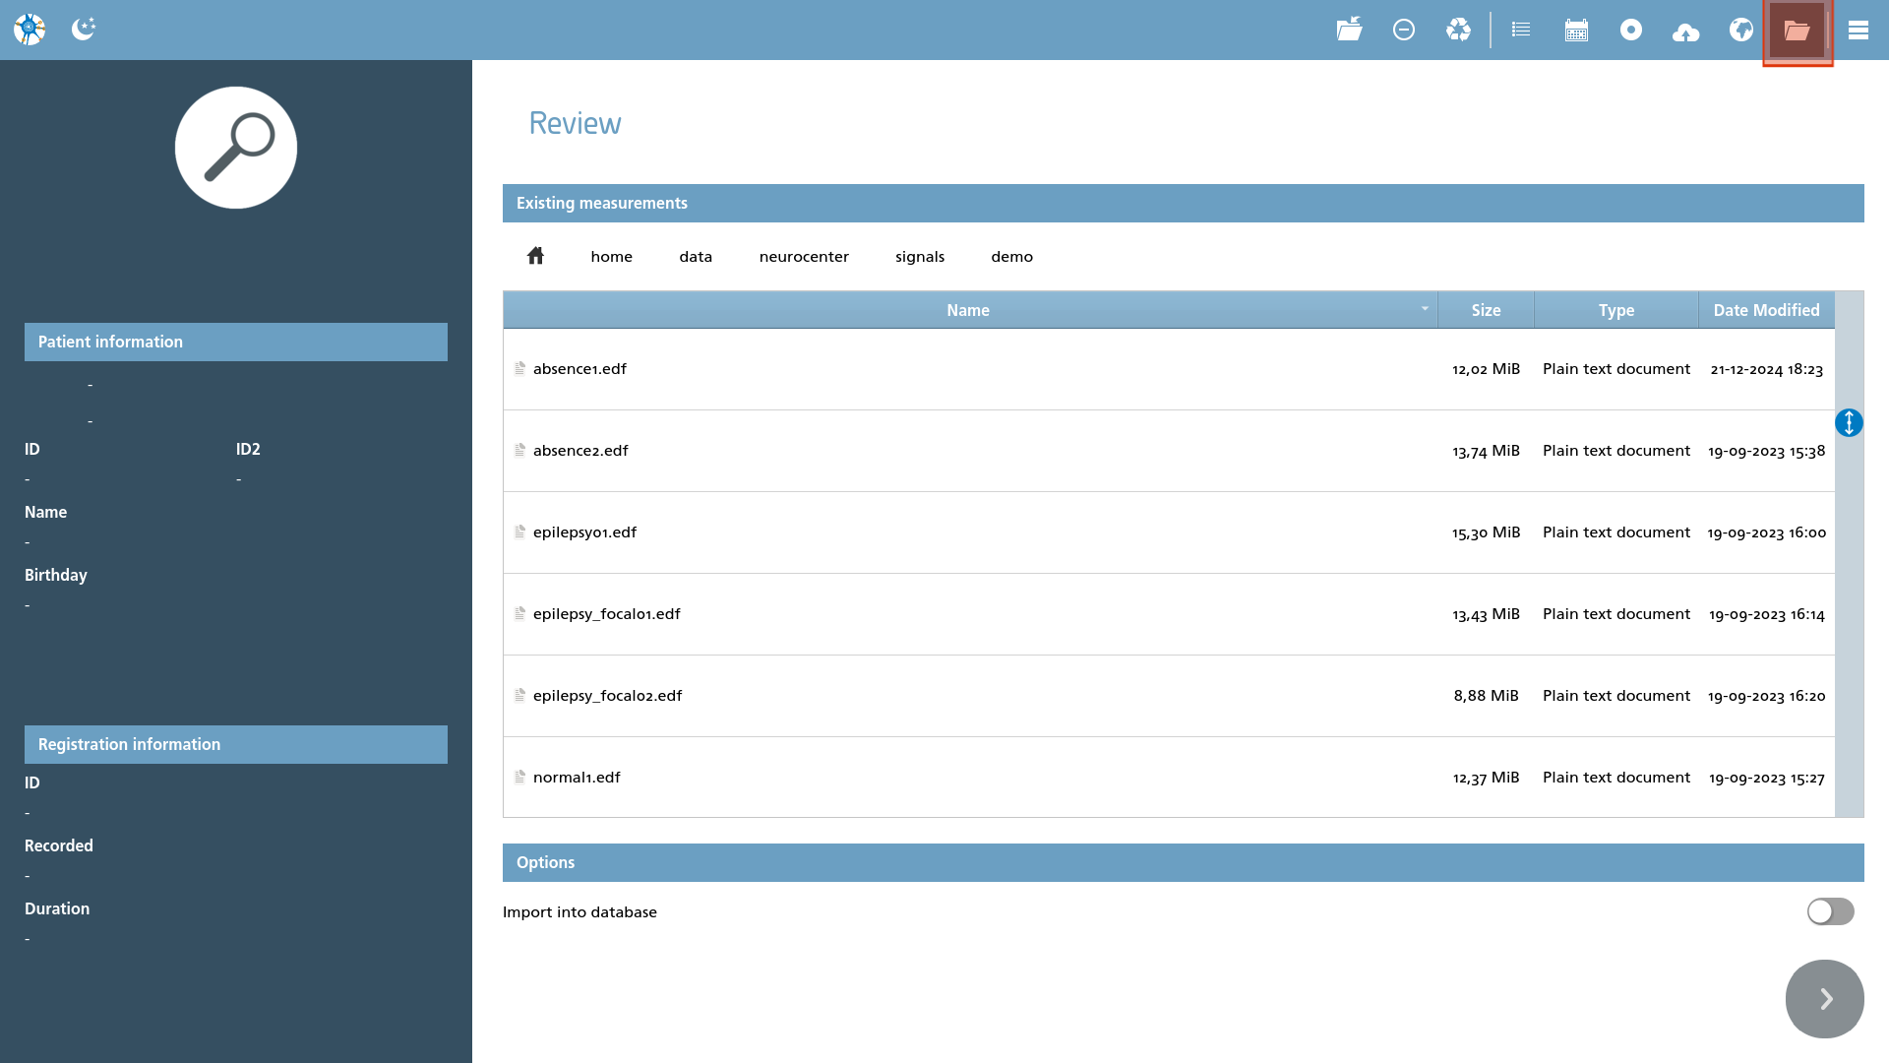Go to 'data' in breadcrumb path
The image size is (1889, 1063).
[696, 257]
